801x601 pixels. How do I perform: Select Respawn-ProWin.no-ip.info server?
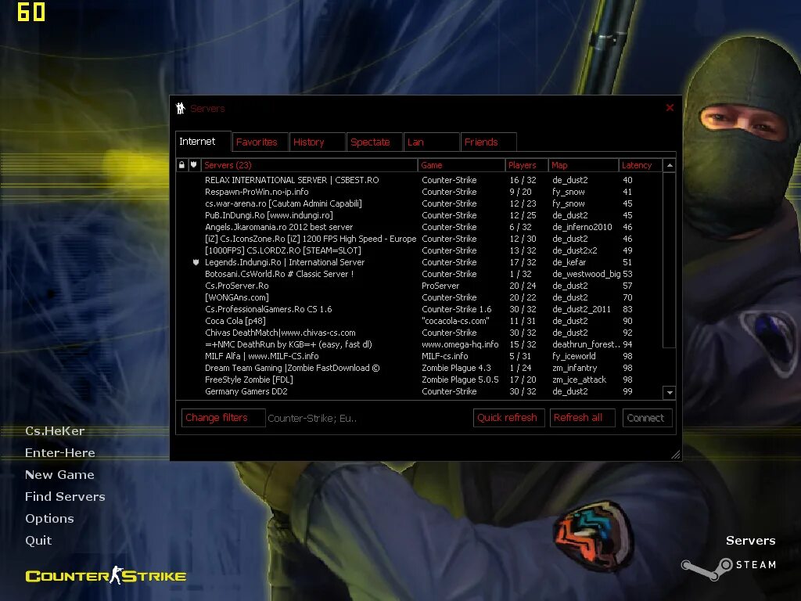pos(419,192)
